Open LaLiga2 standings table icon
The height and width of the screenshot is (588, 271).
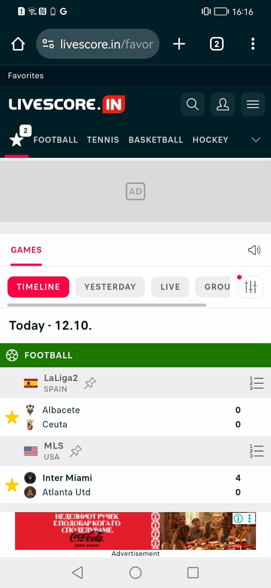point(256,383)
